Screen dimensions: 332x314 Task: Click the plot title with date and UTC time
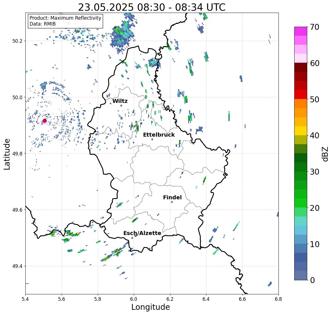pos(152,7)
